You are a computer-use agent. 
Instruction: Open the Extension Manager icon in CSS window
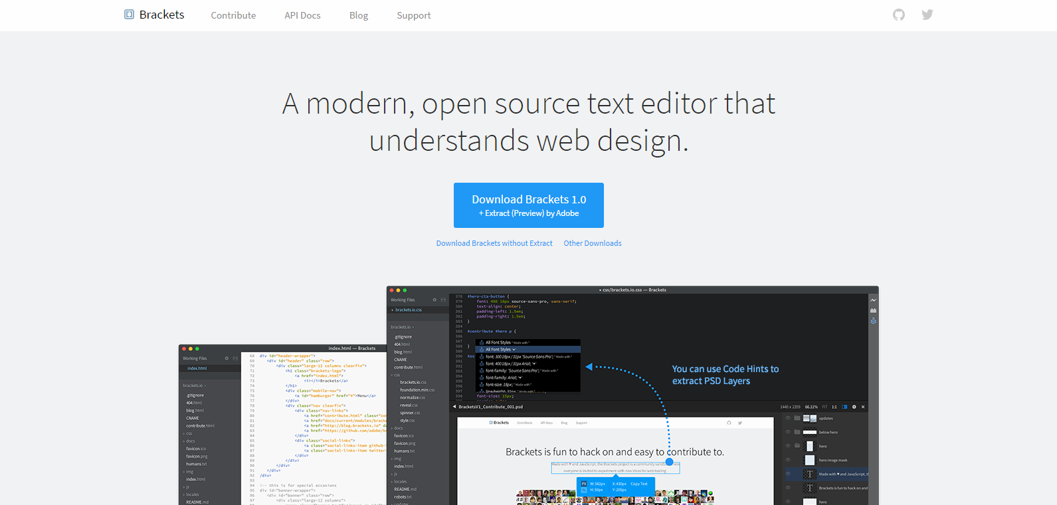[874, 310]
